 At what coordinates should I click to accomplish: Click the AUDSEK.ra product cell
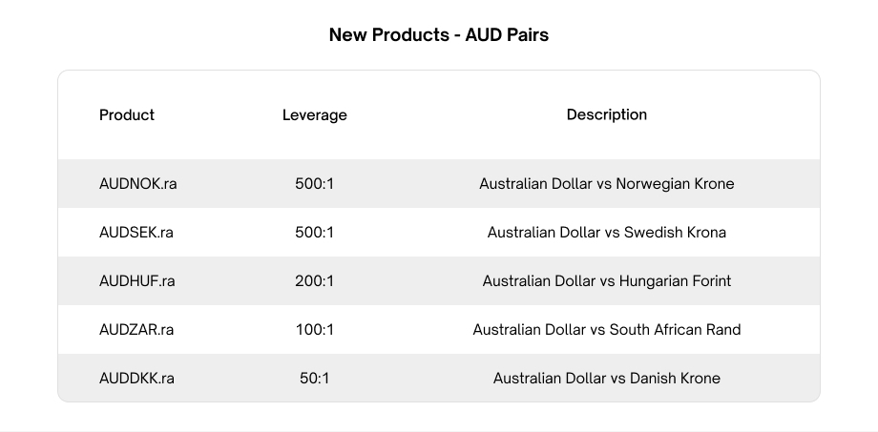136,233
